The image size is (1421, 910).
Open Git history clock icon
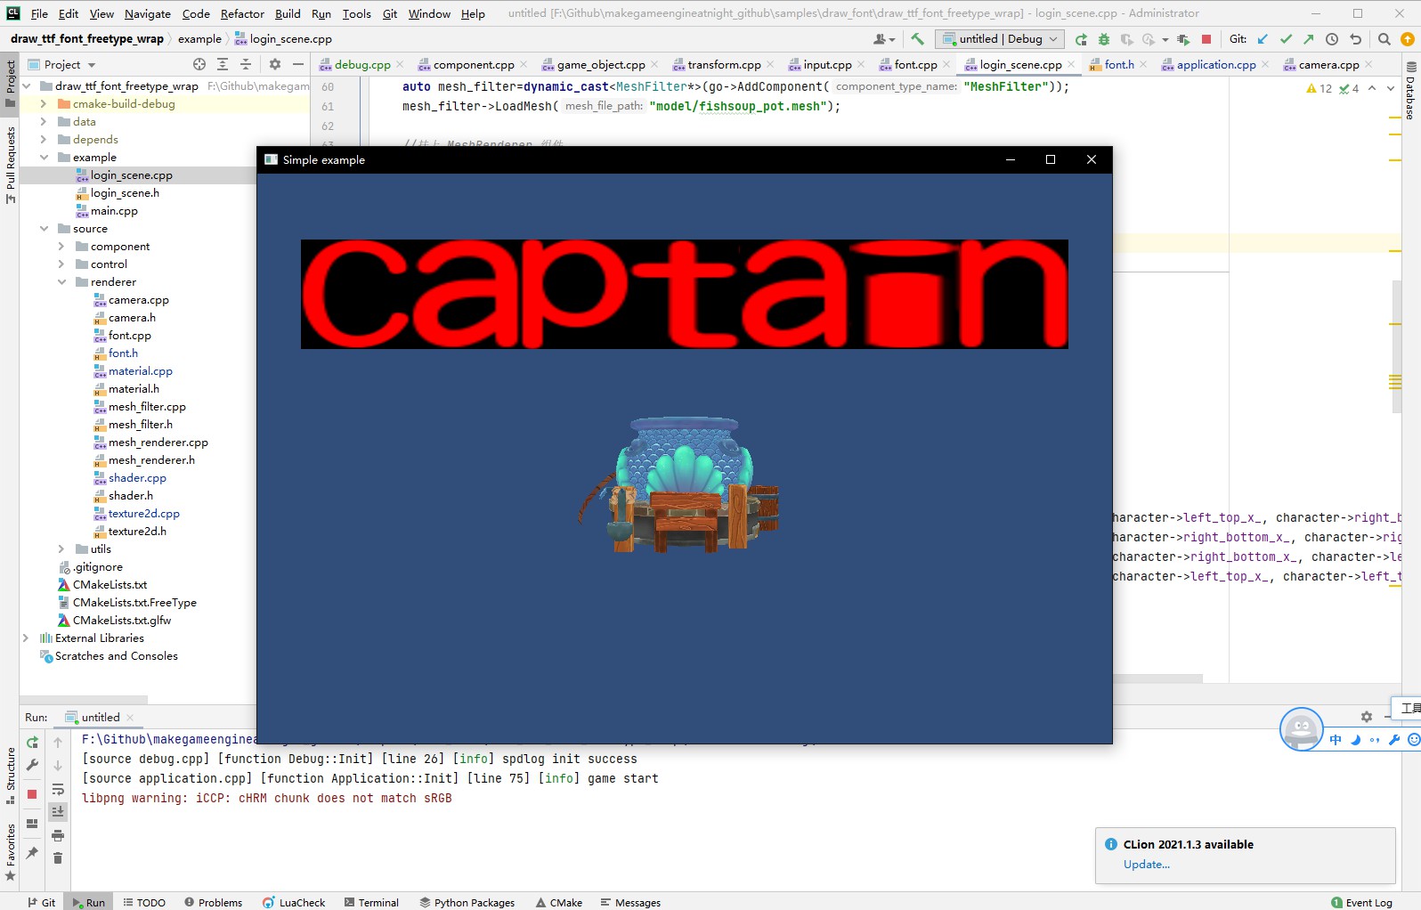point(1332,39)
